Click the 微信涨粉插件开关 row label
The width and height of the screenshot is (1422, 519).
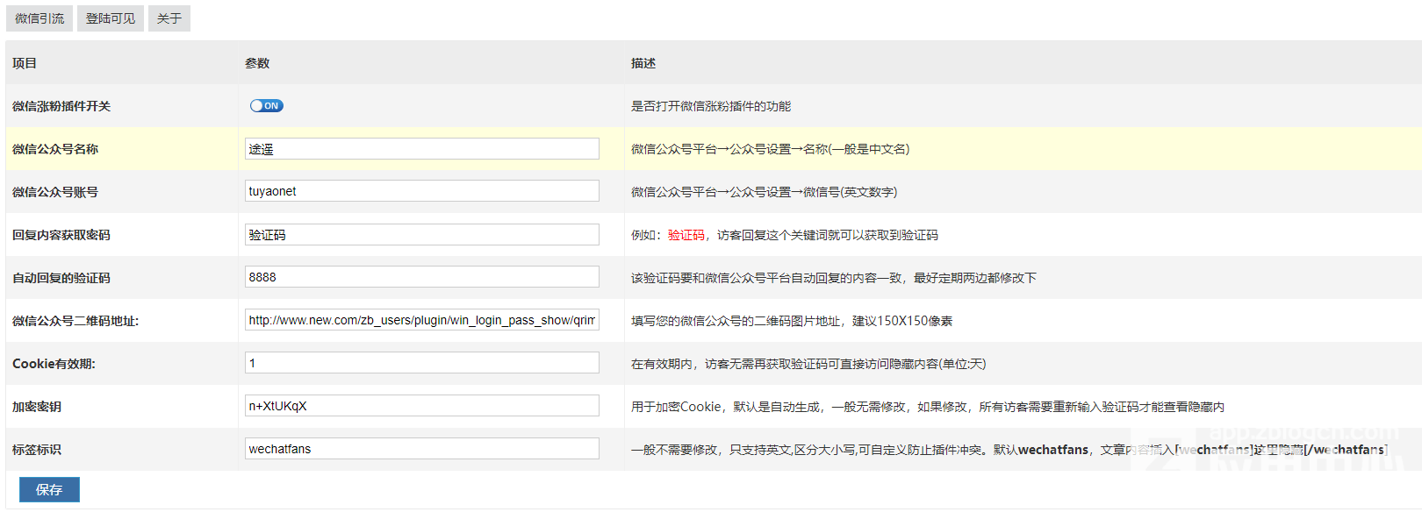(x=61, y=106)
